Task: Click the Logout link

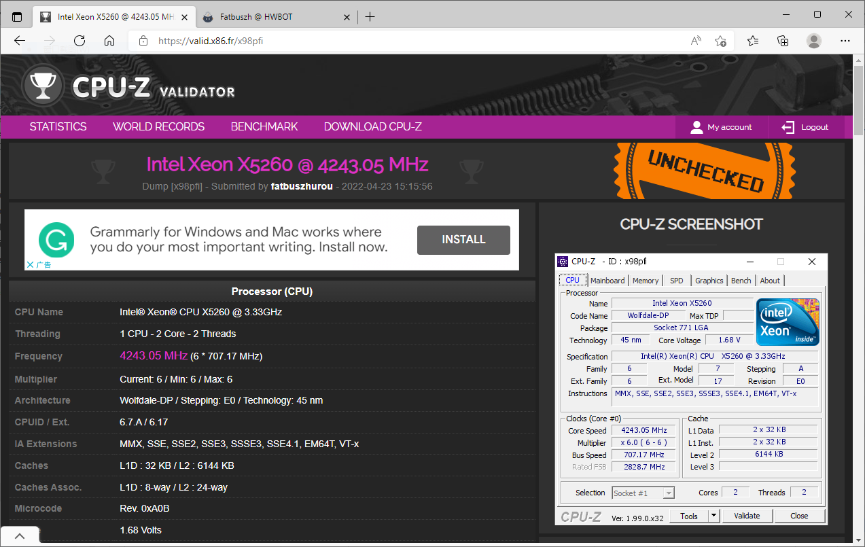Action: (x=815, y=127)
